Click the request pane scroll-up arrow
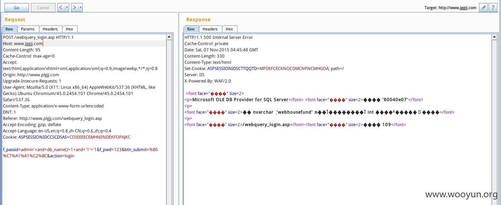Screen dimensions: 501x205 point(169,37)
